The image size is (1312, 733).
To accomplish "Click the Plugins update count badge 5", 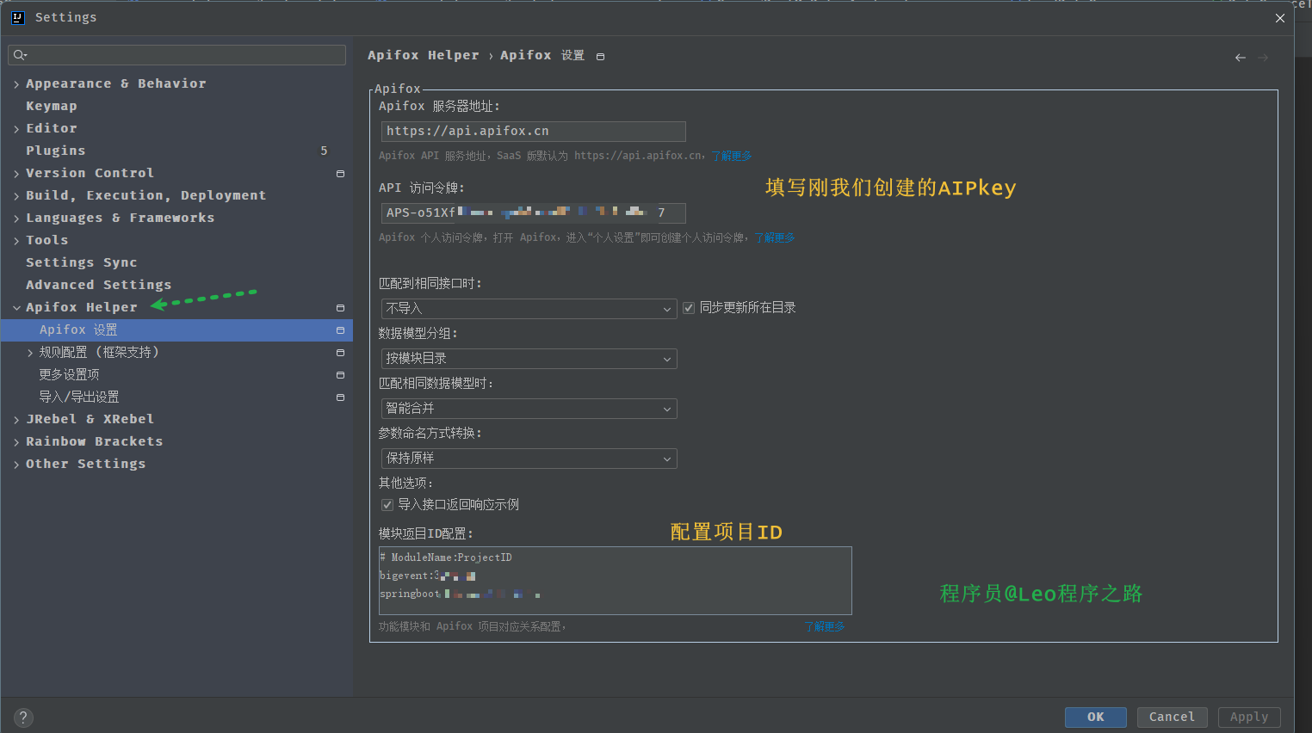I will pos(324,151).
